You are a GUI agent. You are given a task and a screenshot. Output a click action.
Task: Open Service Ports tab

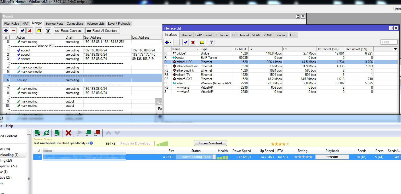[x=54, y=24]
